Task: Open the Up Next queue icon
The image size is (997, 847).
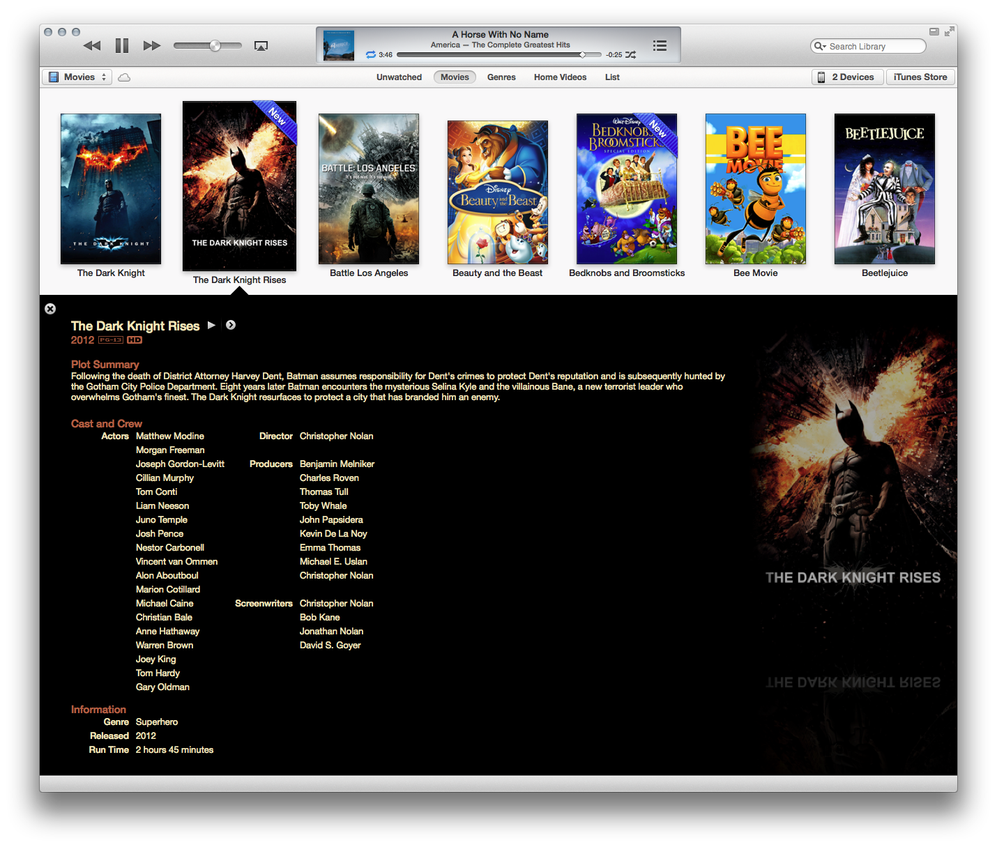Action: [660, 45]
